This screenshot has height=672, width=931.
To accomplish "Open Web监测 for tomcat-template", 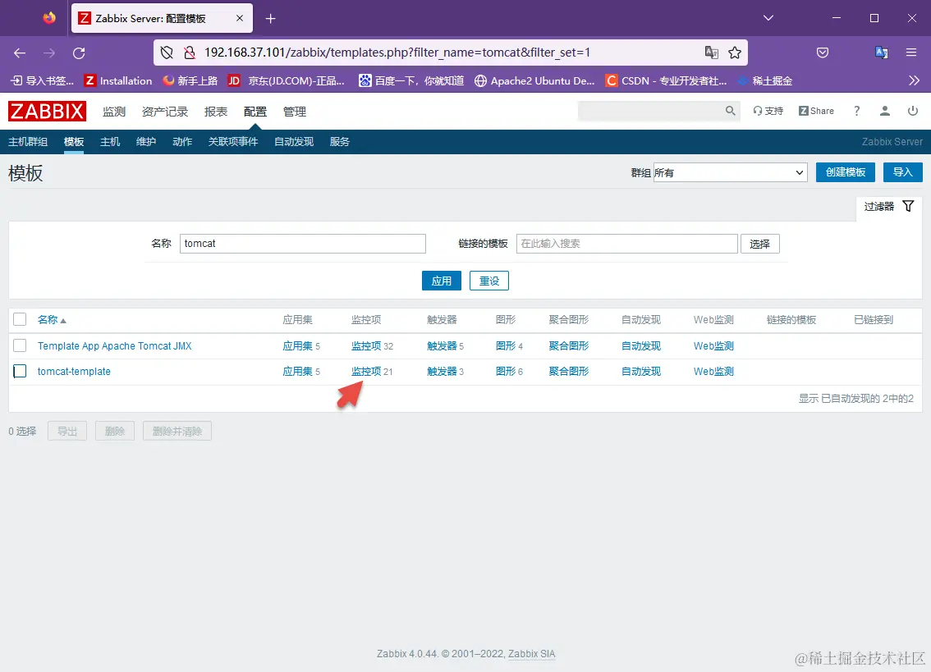I will click(713, 372).
